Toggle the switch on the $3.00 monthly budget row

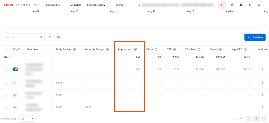tap(16, 107)
